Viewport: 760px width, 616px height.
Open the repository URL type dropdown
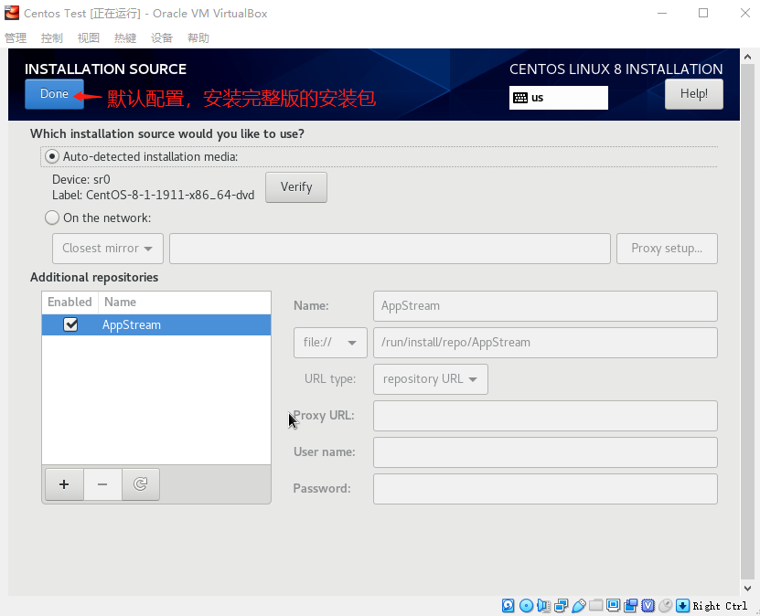click(431, 379)
